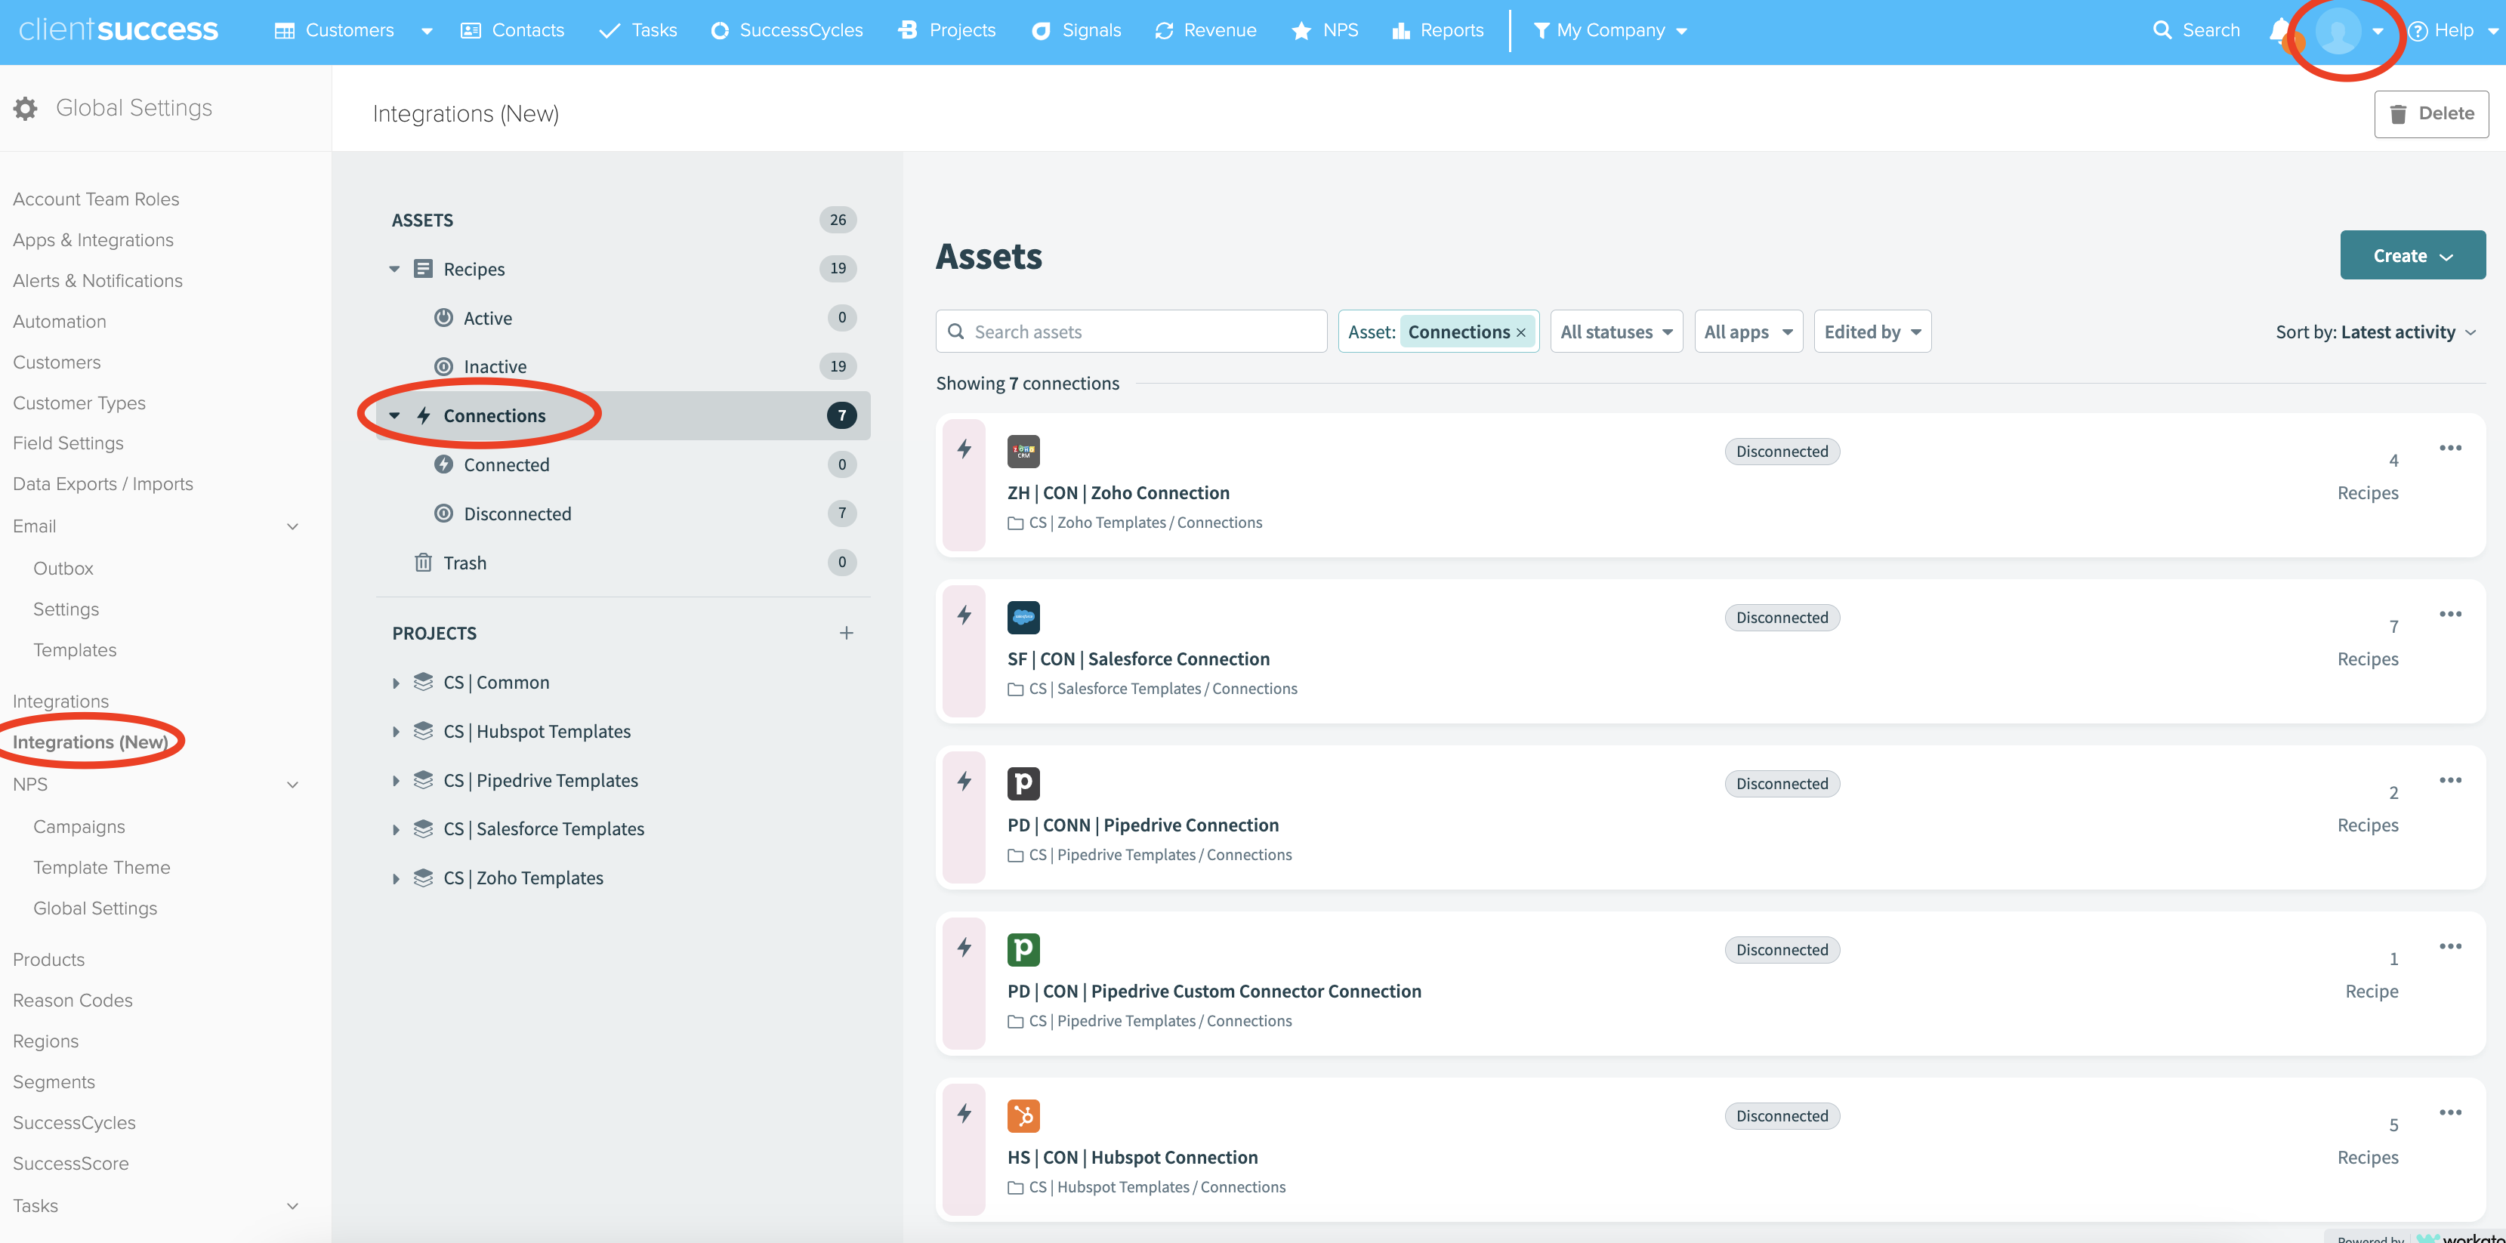Open ZH | CON | Zoho Connection
This screenshot has height=1243, width=2506.
coord(1118,493)
